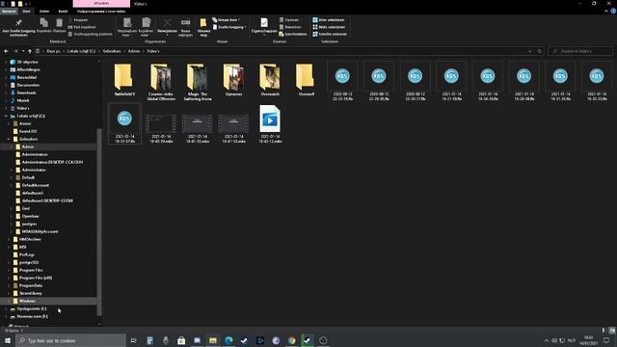Click the taskbar search box

tap(71, 340)
